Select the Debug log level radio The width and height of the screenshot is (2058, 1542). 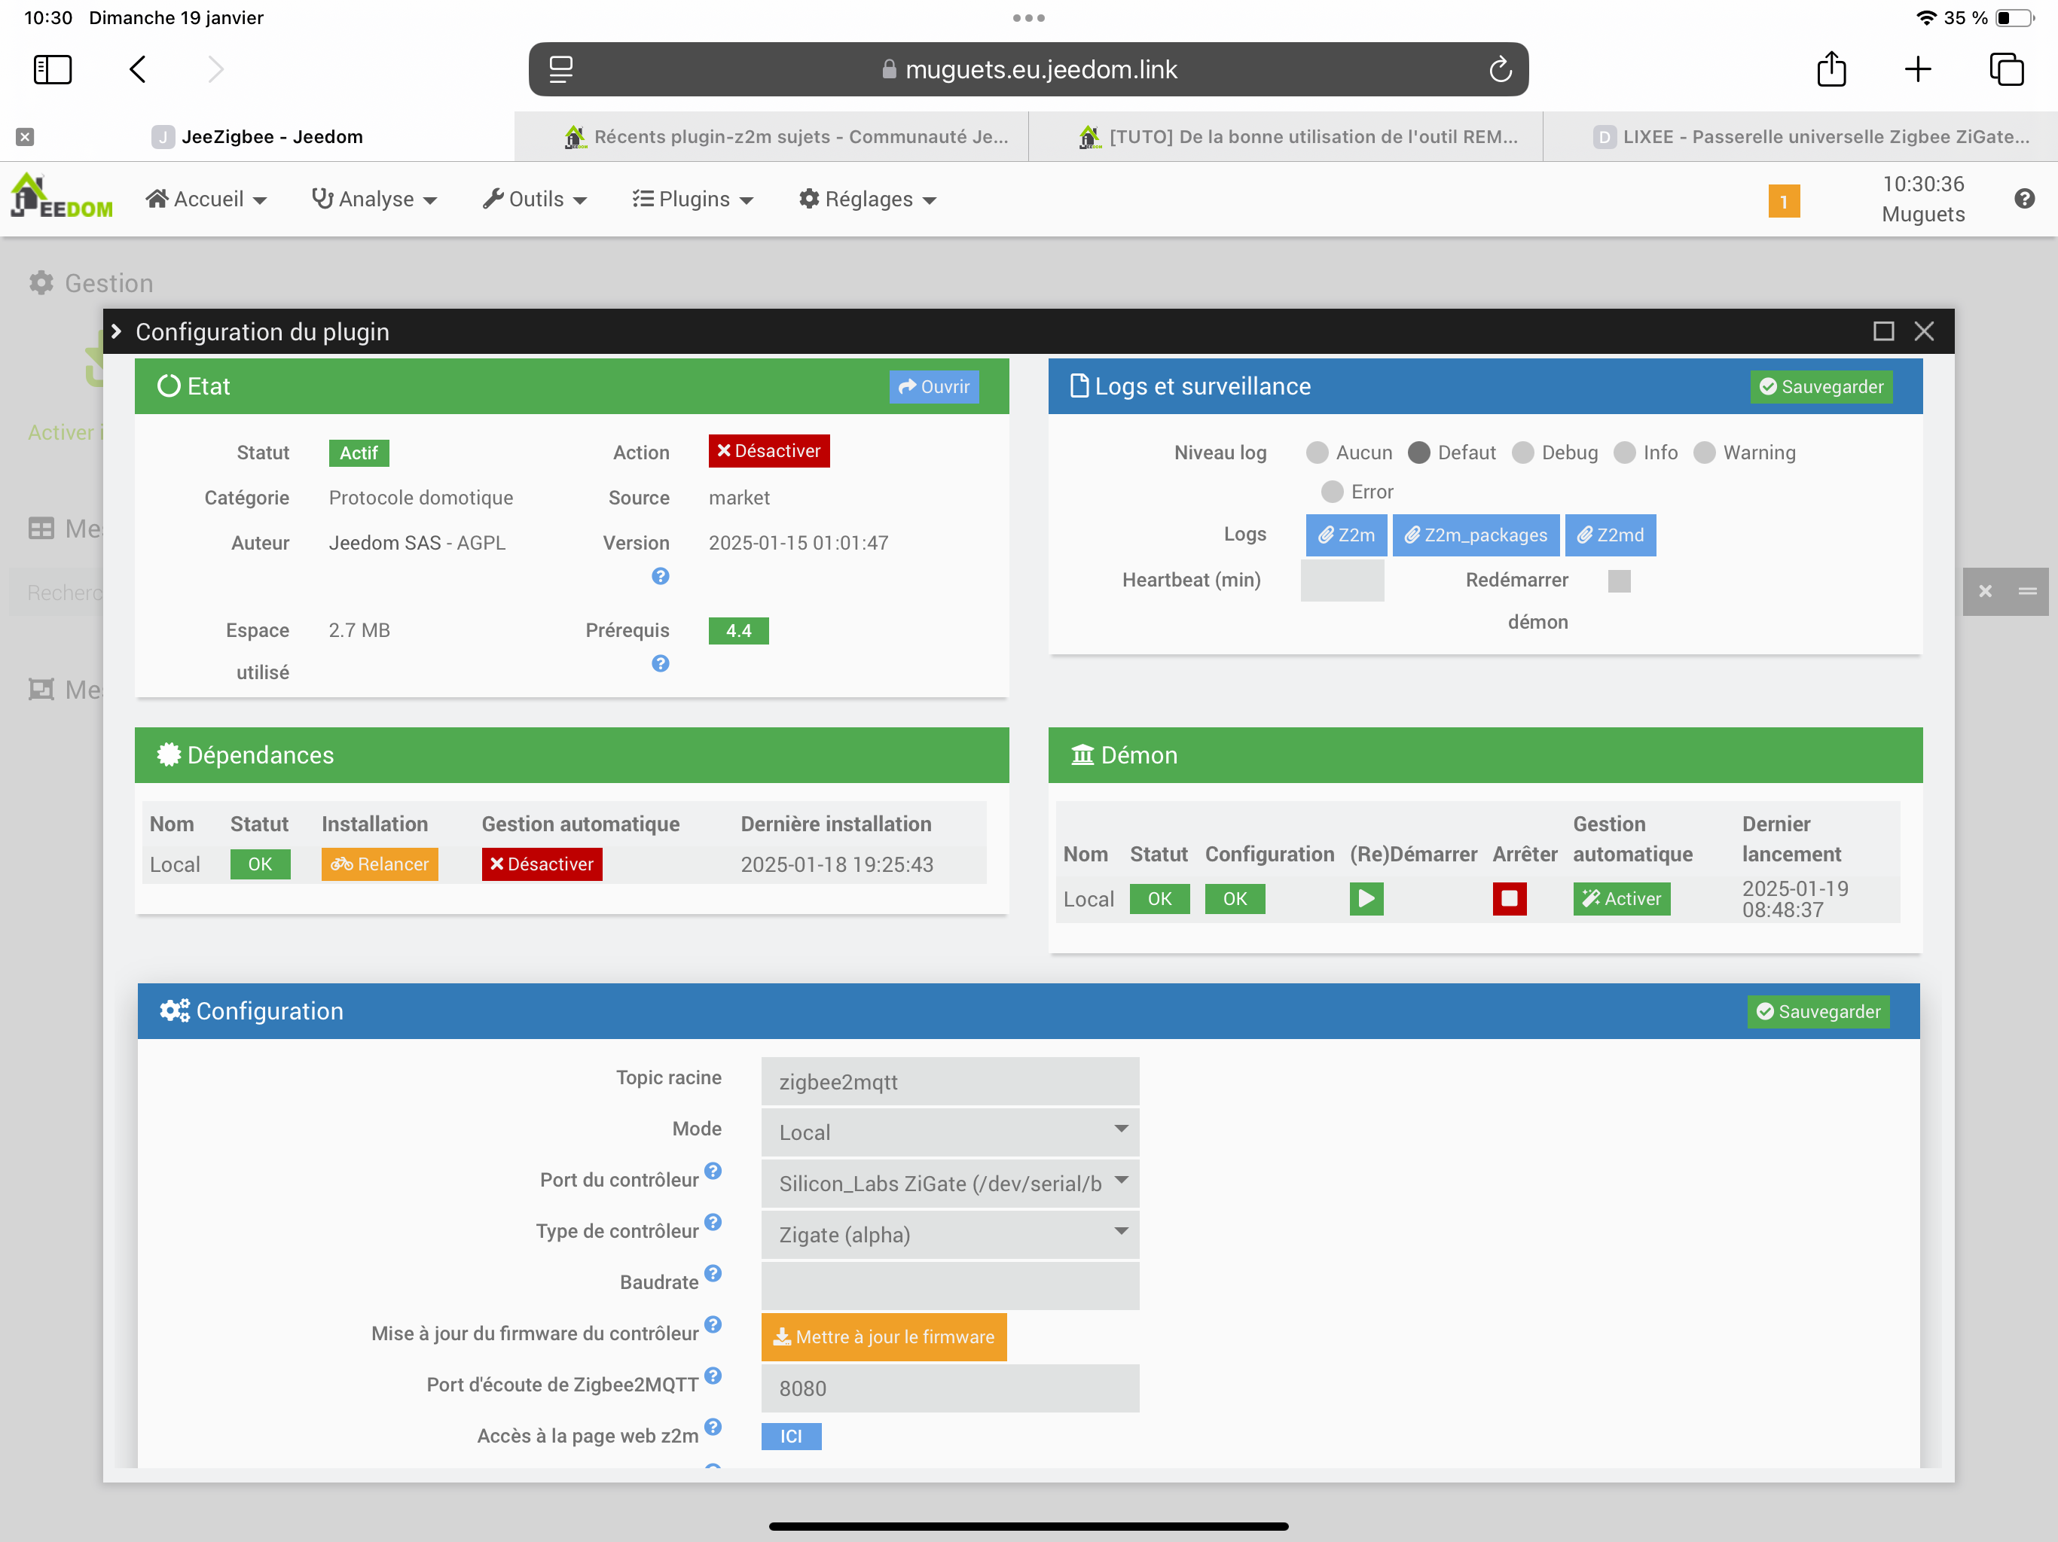coord(1523,453)
